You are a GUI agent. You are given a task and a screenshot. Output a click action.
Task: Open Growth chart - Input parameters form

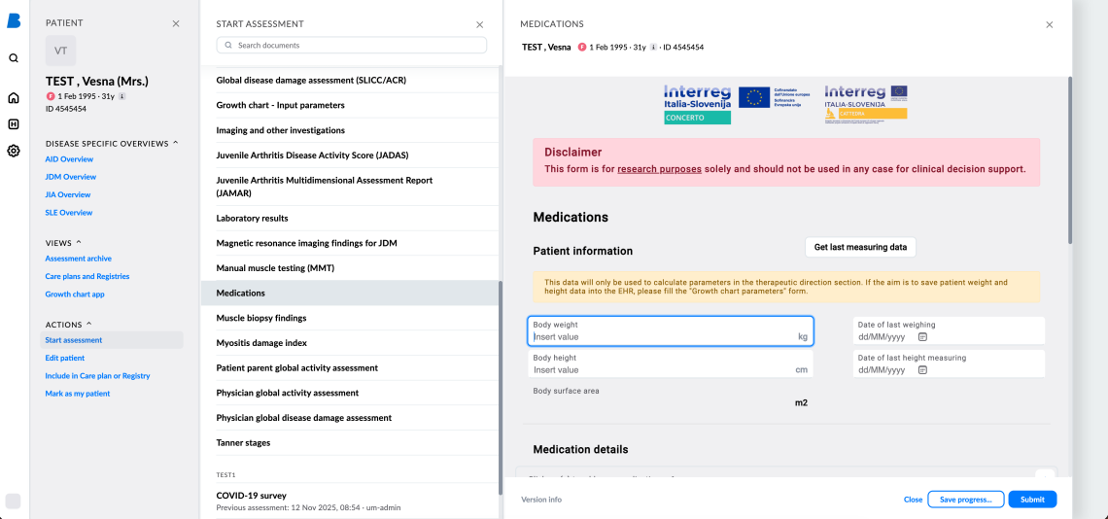tap(350, 105)
